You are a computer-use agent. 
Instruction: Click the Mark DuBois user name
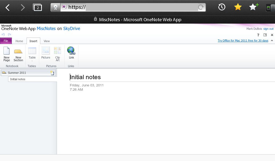tap(254, 29)
